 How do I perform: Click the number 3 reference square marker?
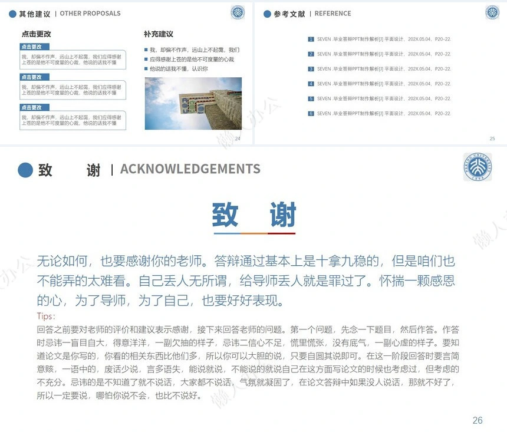[311, 69]
